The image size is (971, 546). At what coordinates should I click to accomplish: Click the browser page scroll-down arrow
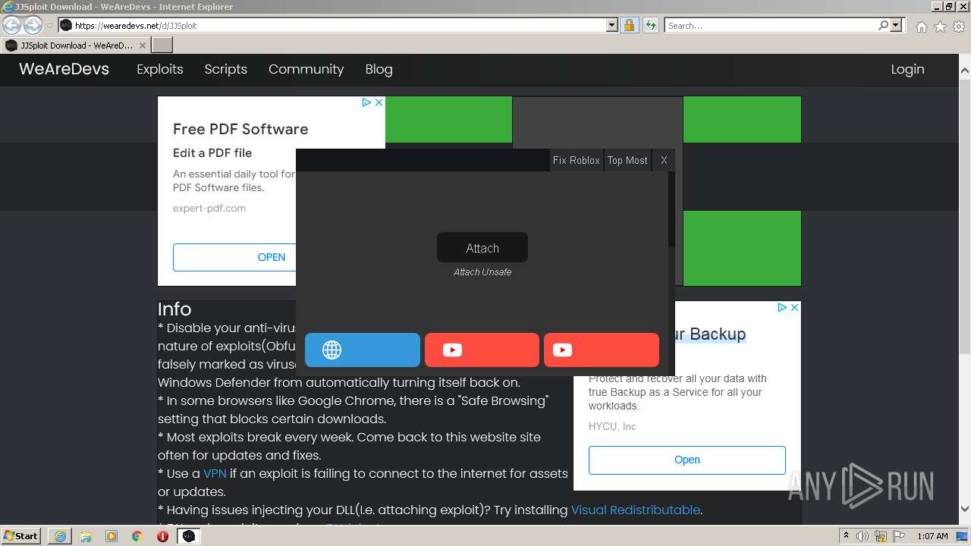(965, 509)
